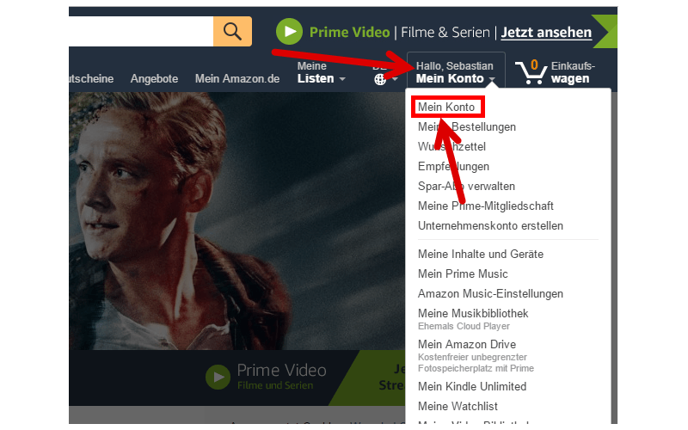The image size is (688, 430).
Task: Click the Jetzt ansehen link
Action: 546,33
